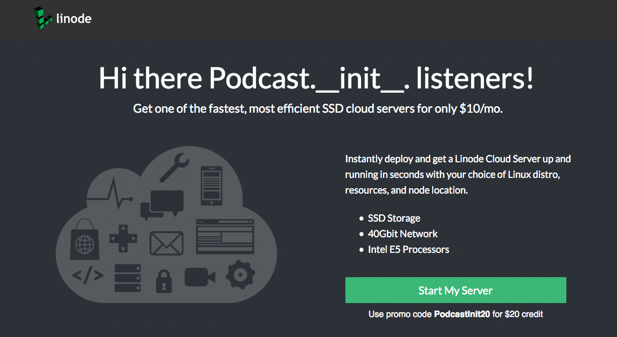Click the smartphone icon in the cloud
Image resolution: width=617 pixels, height=337 pixels.
[x=212, y=185]
